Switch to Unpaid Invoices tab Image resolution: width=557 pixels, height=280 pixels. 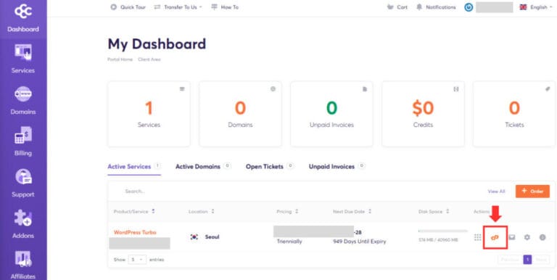[x=337, y=167]
